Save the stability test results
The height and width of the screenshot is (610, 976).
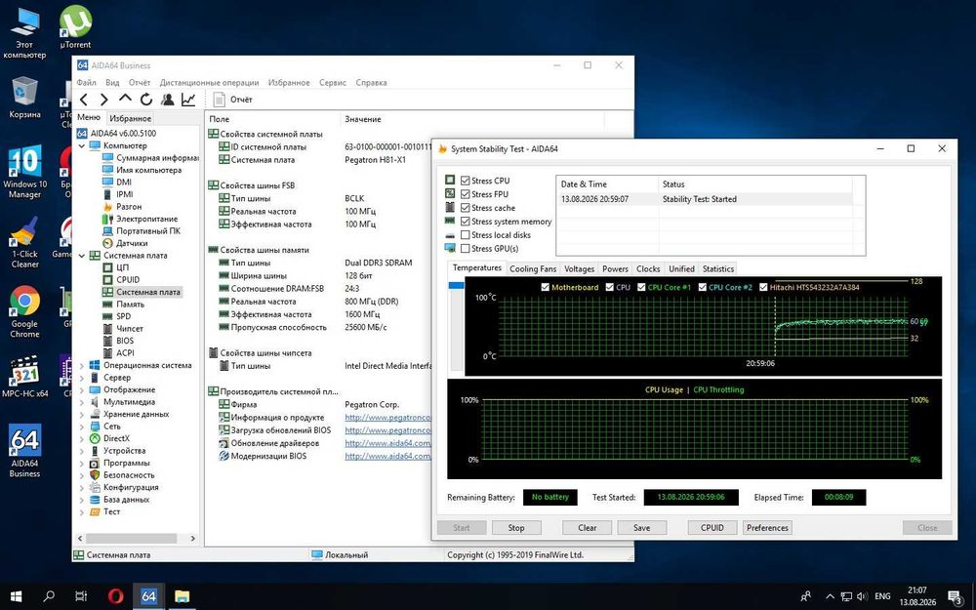642,528
